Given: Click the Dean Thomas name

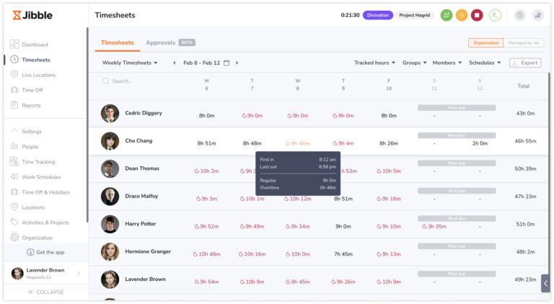Looking at the screenshot, I should click(x=142, y=169).
